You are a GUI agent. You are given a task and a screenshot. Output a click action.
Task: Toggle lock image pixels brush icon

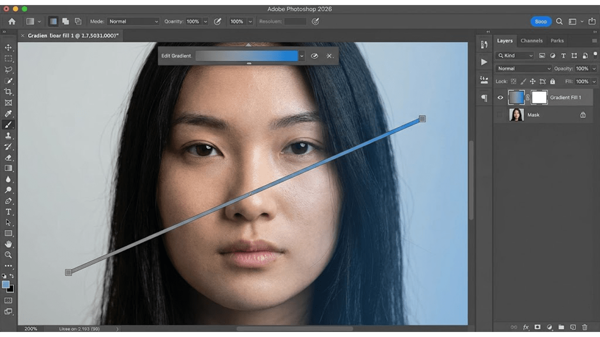(523, 81)
